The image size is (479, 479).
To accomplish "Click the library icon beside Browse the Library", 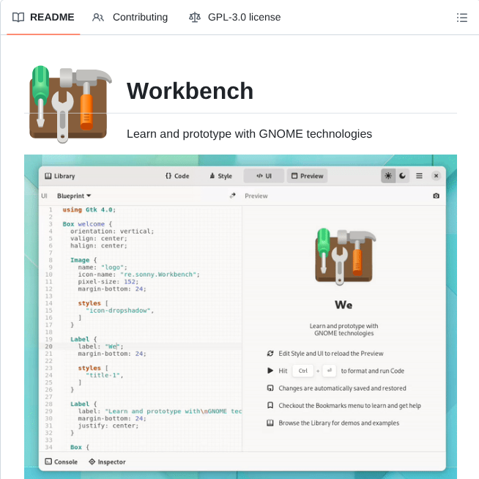I will point(270,423).
